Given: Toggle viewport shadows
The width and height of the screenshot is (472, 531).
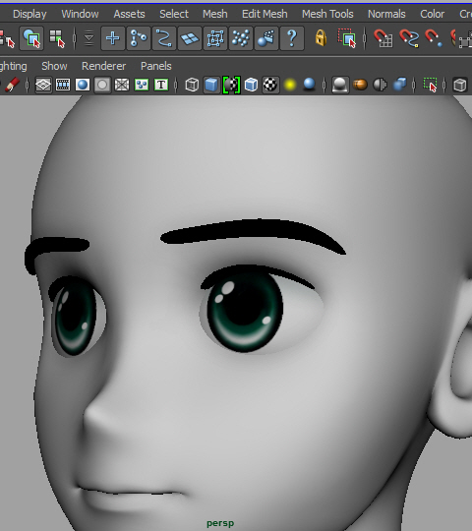Looking at the screenshot, I should 309,85.
